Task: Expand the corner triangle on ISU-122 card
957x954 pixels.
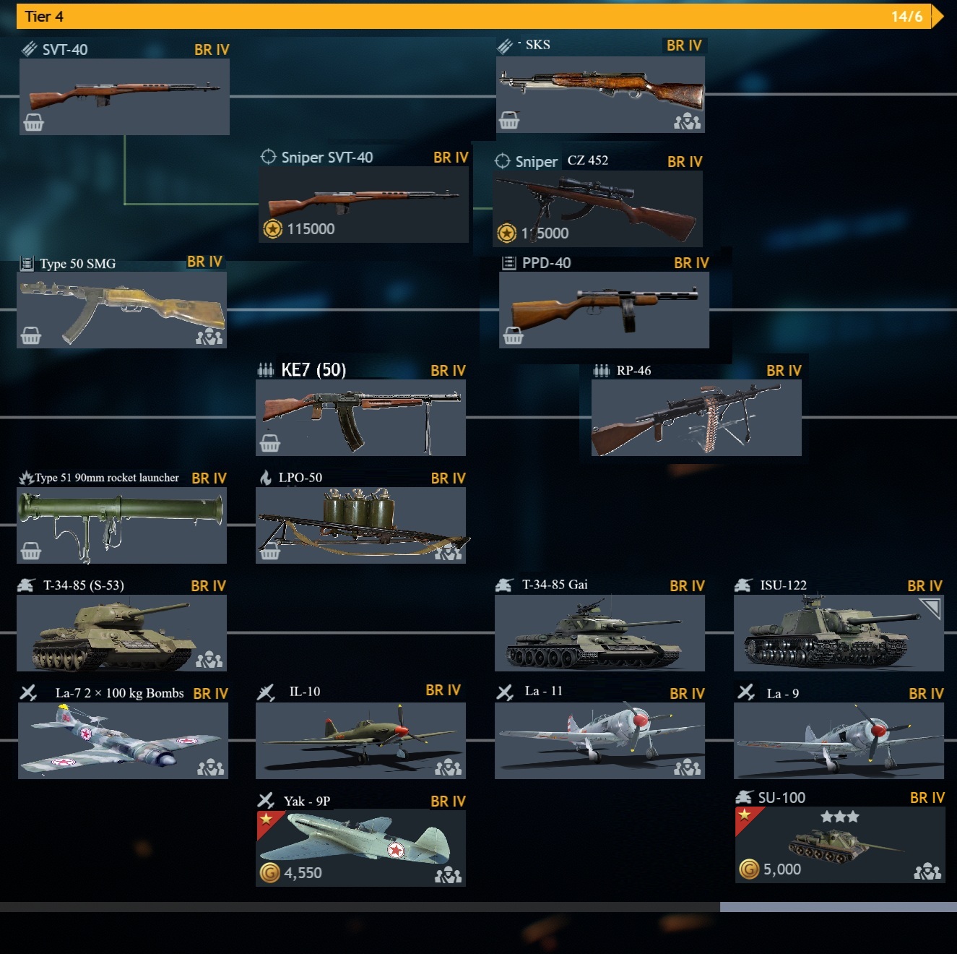Action: click(x=930, y=609)
